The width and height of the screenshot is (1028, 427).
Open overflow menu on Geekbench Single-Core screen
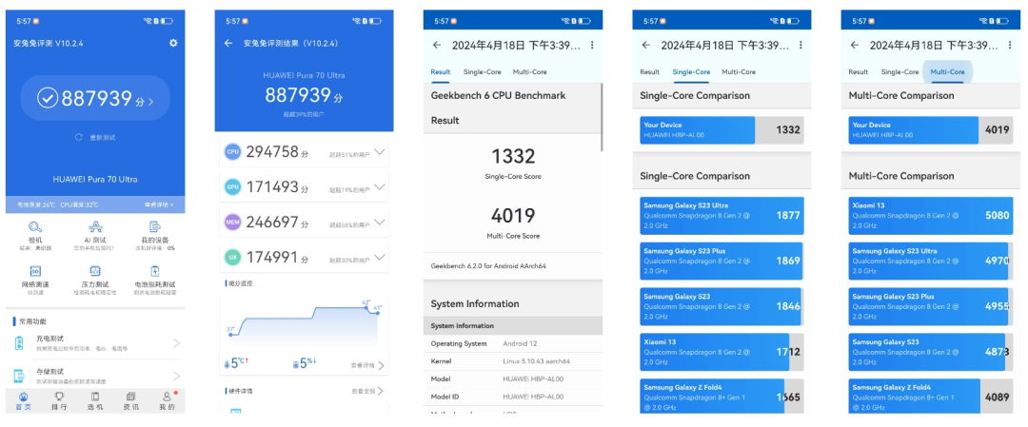tap(801, 46)
